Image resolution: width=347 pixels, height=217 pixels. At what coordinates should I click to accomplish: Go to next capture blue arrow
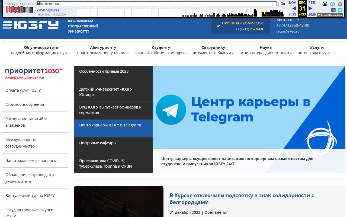pos(310,8)
